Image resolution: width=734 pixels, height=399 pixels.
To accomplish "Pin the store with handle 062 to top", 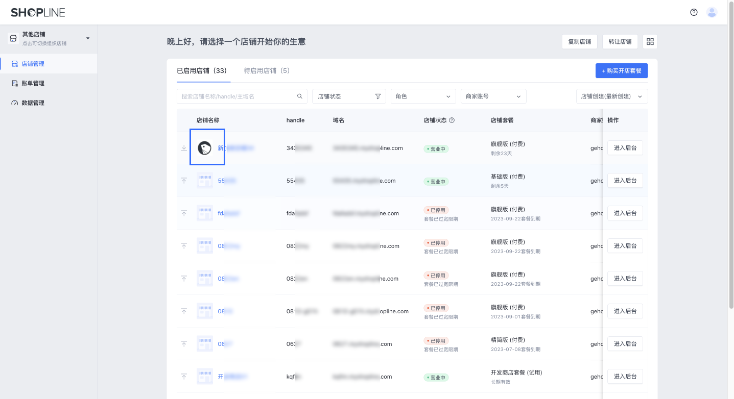I will [184, 344].
